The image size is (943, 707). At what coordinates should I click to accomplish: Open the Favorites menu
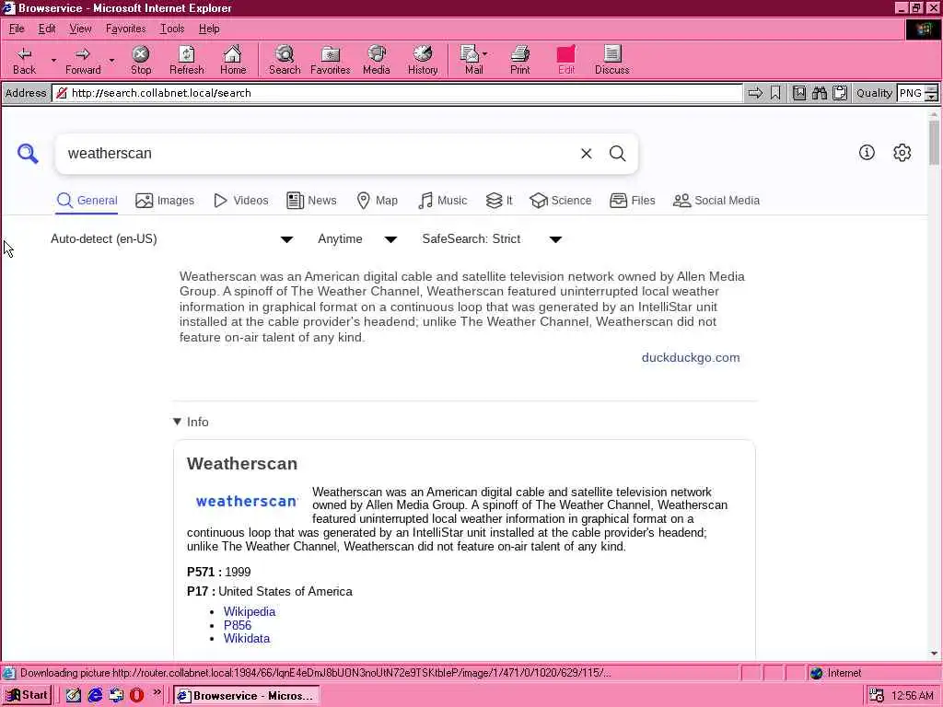[125, 29]
